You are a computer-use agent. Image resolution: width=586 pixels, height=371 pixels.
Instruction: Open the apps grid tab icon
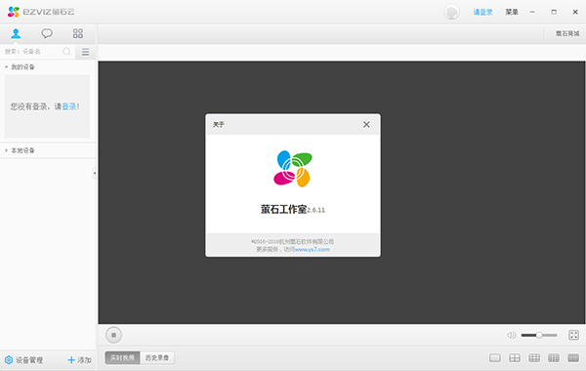click(x=78, y=33)
